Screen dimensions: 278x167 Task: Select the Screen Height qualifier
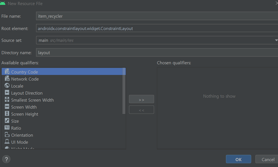coord(62,114)
